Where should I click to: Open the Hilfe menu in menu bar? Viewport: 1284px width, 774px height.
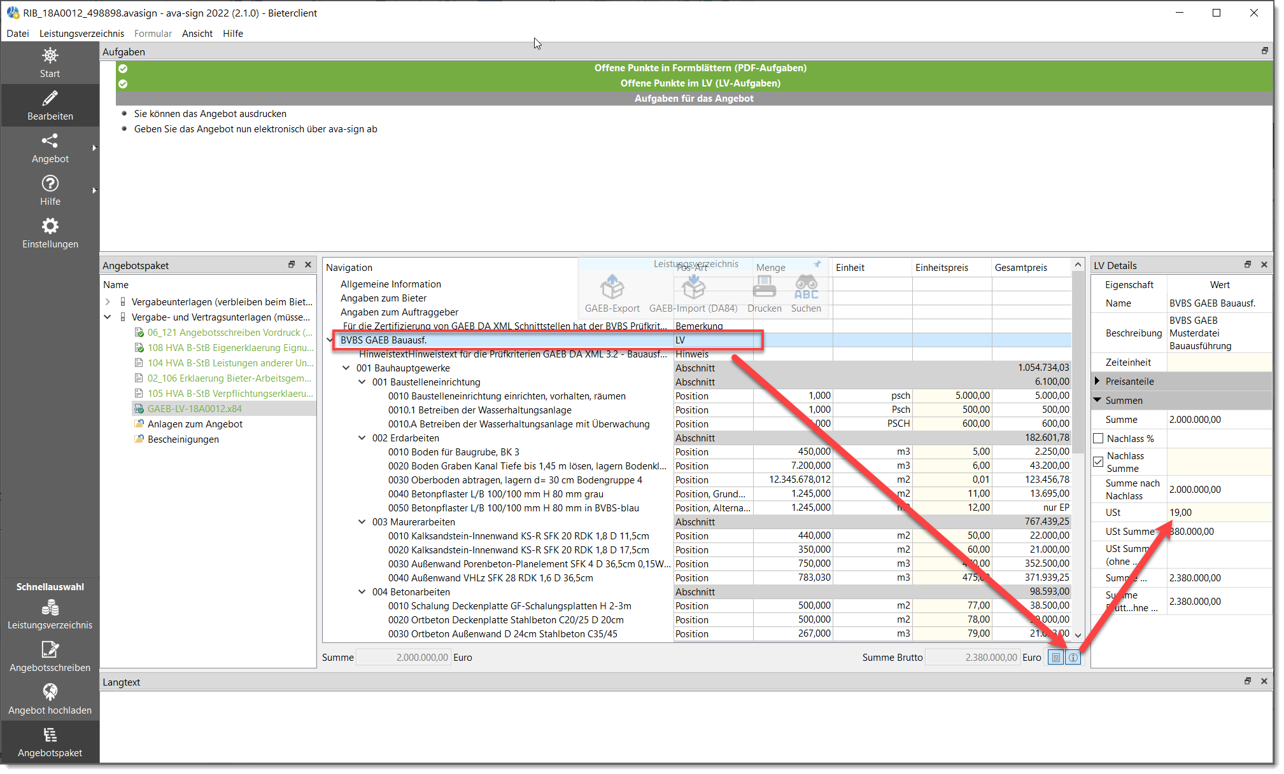pos(233,33)
